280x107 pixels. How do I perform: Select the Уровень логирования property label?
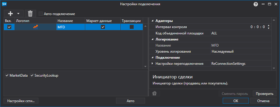click(x=173, y=51)
